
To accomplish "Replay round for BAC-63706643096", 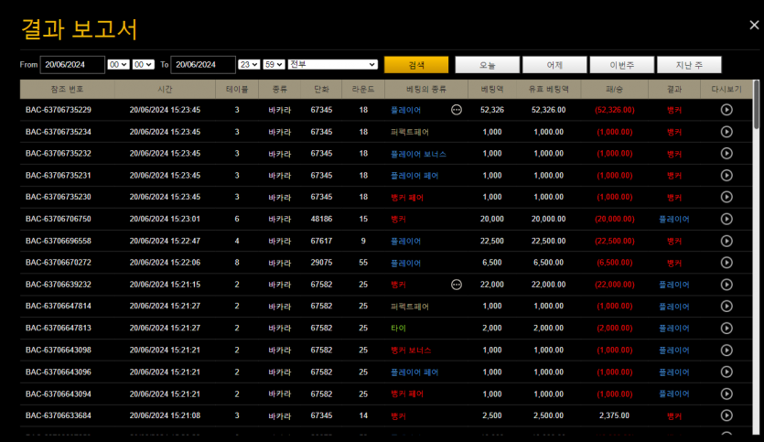I will point(726,372).
